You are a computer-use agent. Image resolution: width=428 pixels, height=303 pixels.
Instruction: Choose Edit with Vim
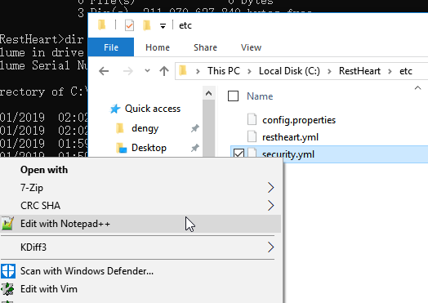click(x=140, y=289)
